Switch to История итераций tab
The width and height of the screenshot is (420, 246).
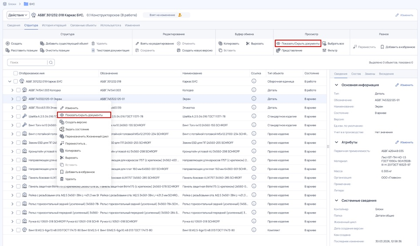click(54, 25)
